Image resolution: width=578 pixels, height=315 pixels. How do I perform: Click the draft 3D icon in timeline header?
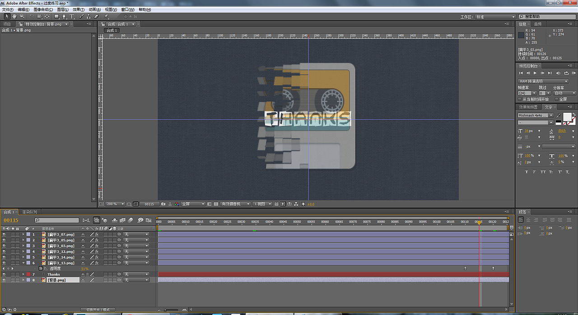pyautogui.click(x=105, y=220)
